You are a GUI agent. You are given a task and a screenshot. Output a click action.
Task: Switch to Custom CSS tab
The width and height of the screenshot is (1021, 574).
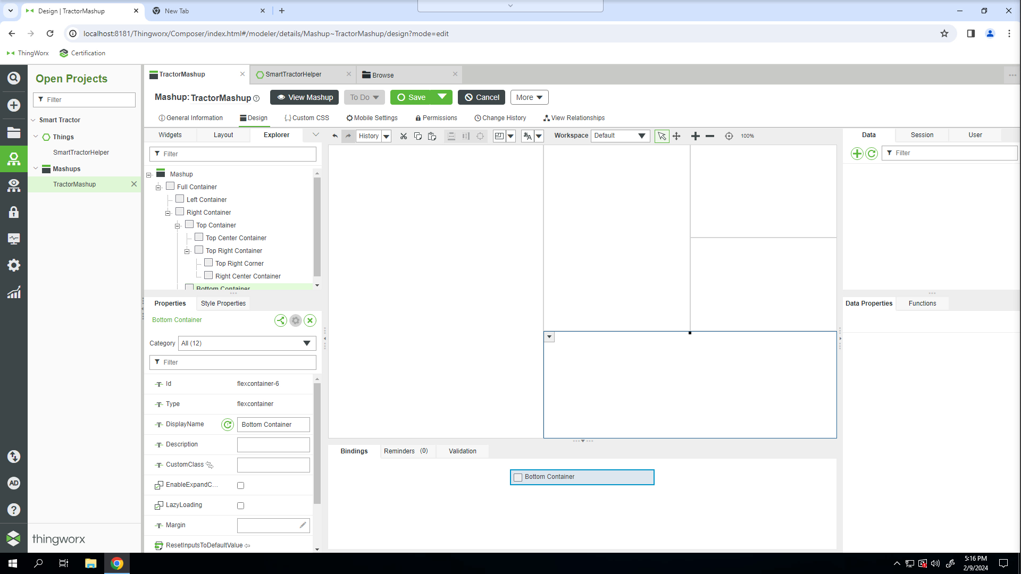[307, 118]
